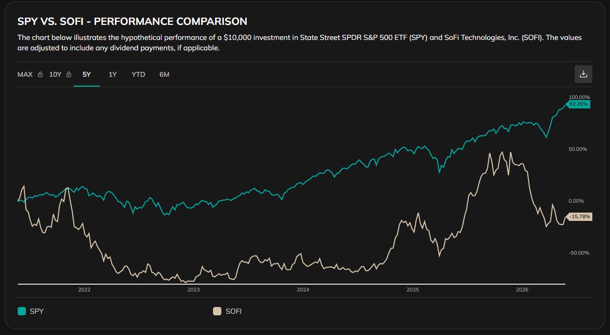Download the chart using the download icon
Viewport: 610px width, 335px height.
pyautogui.click(x=583, y=74)
